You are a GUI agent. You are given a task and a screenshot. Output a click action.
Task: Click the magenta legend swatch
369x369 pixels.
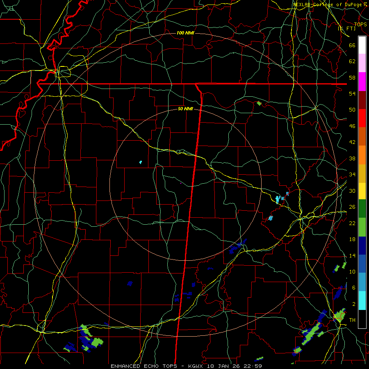pos(362,82)
